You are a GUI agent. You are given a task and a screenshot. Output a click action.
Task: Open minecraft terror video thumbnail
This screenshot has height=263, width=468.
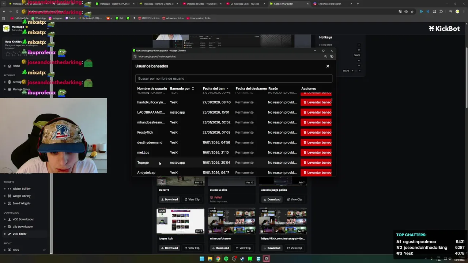point(232,221)
